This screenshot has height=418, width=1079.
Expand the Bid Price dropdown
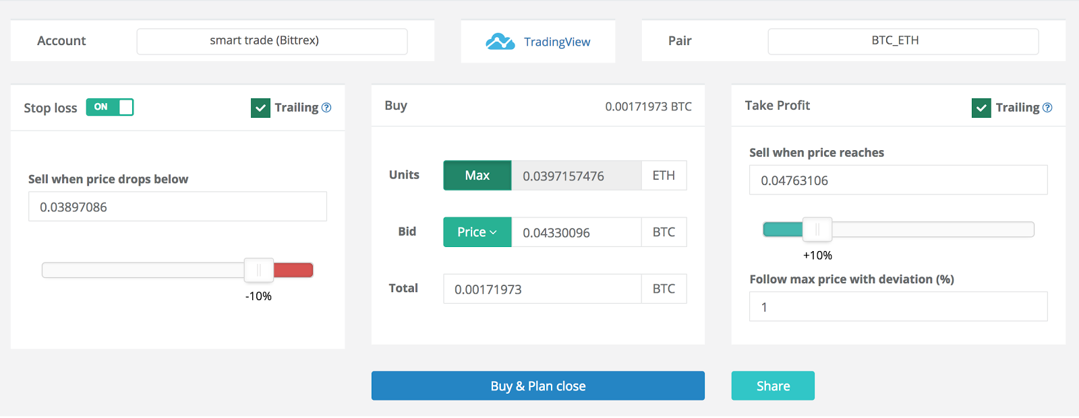[477, 232]
